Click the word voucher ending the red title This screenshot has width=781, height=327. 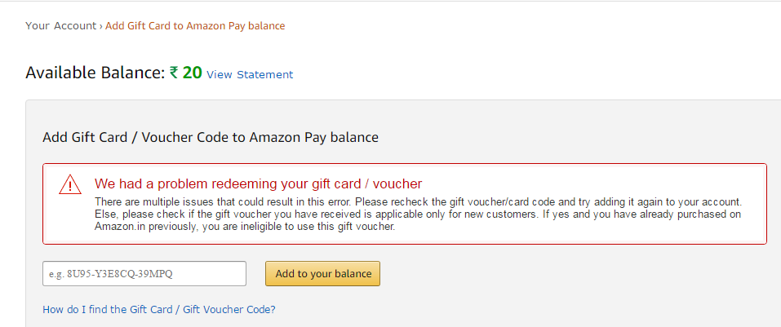400,184
